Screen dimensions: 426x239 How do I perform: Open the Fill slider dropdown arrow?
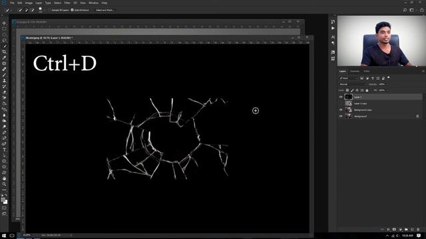[x=387, y=90]
